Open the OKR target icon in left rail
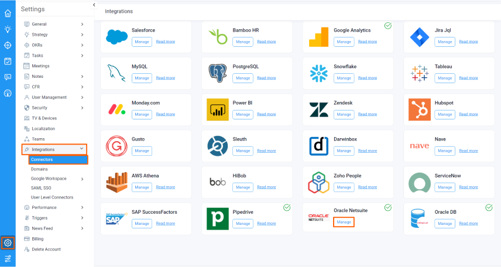 8,45
